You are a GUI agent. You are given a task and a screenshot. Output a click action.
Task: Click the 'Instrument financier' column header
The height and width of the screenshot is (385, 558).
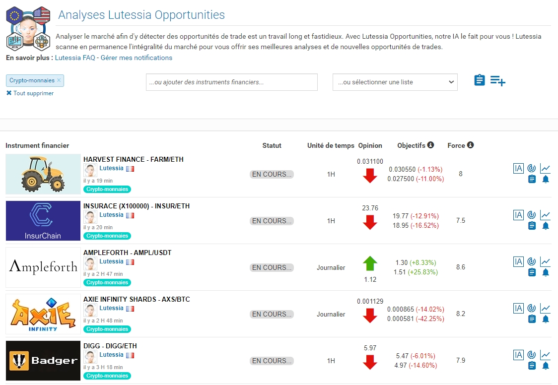[x=37, y=145]
